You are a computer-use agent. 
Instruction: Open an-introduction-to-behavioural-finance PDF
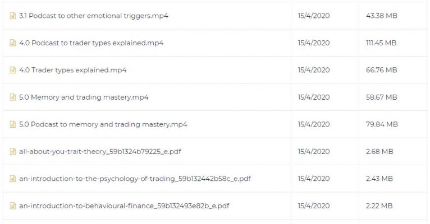[x=124, y=206]
